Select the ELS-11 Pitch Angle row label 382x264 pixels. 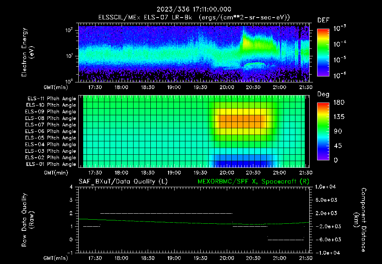click(51, 99)
